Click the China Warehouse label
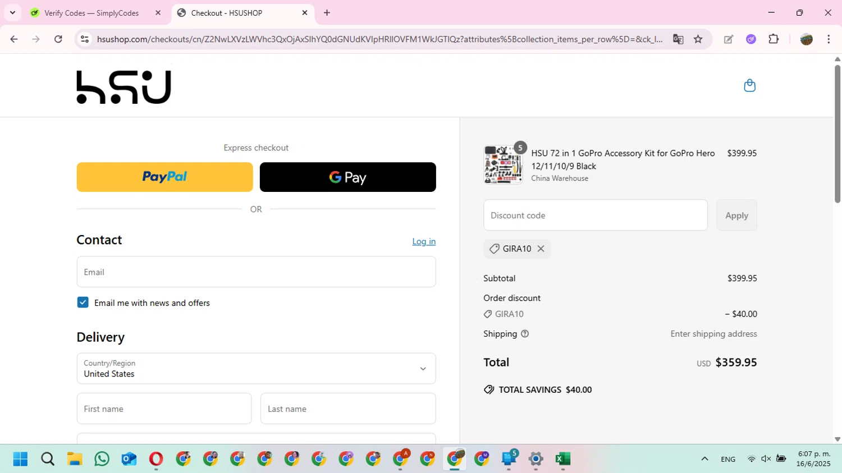Viewport: 842px width, 473px height. coord(560,178)
